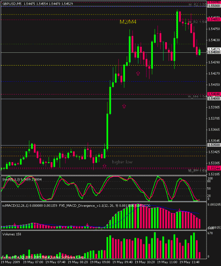Click the 1.54390 price scale value
The height and width of the screenshot is (266, 221).
tap(214, 63)
